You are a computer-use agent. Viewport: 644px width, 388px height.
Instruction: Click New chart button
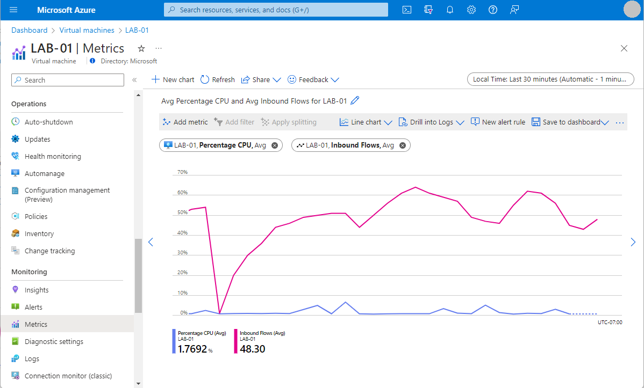(173, 79)
